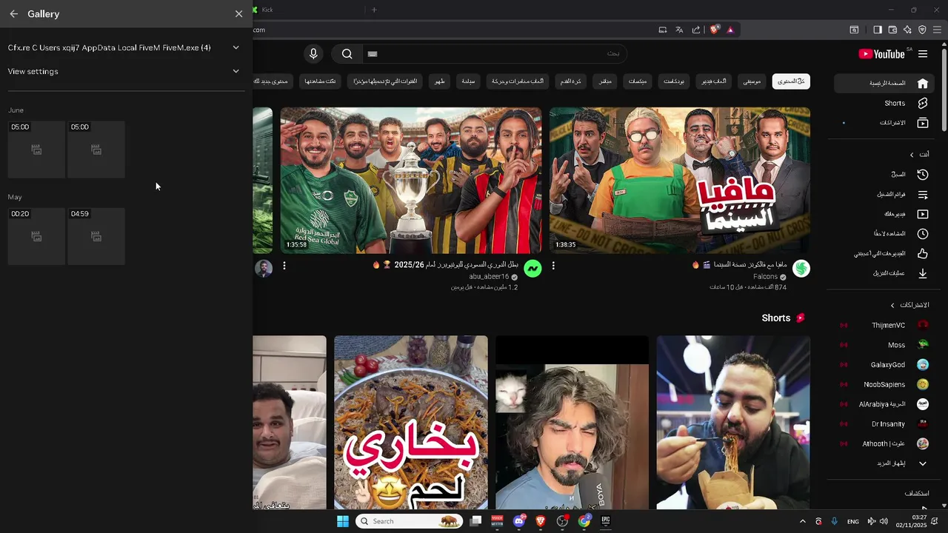Open the second 05:00 clip under June
The height and width of the screenshot is (533, 948).
coord(96,150)
